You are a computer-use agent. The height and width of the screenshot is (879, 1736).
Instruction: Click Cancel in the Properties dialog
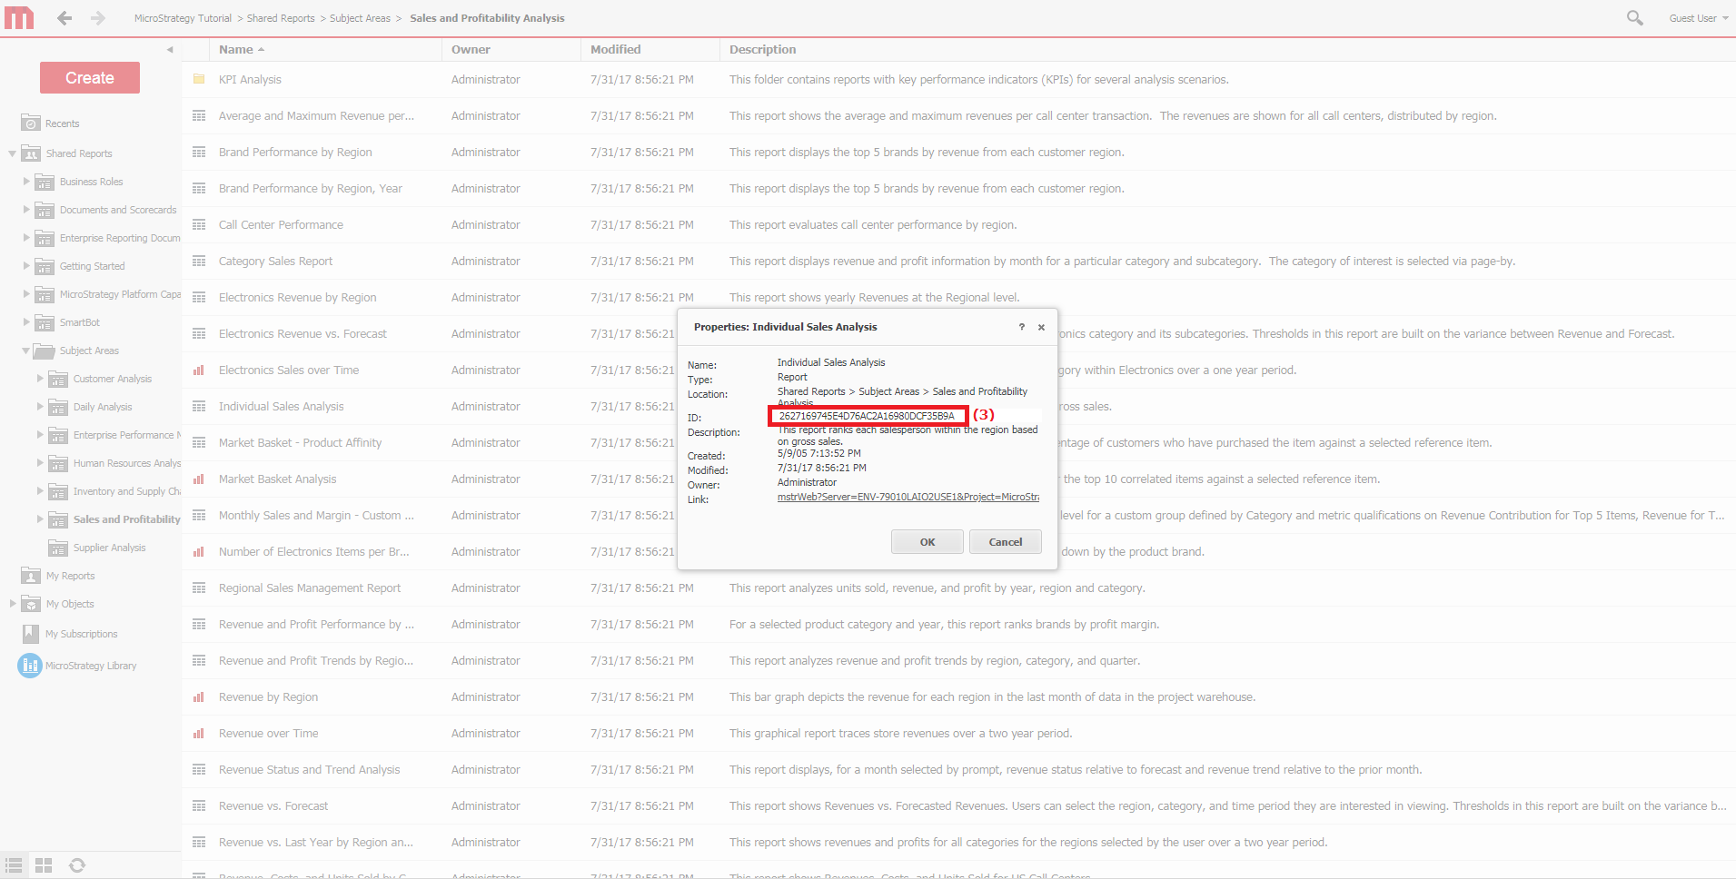pyautogui.click(x=1006, y=542)
